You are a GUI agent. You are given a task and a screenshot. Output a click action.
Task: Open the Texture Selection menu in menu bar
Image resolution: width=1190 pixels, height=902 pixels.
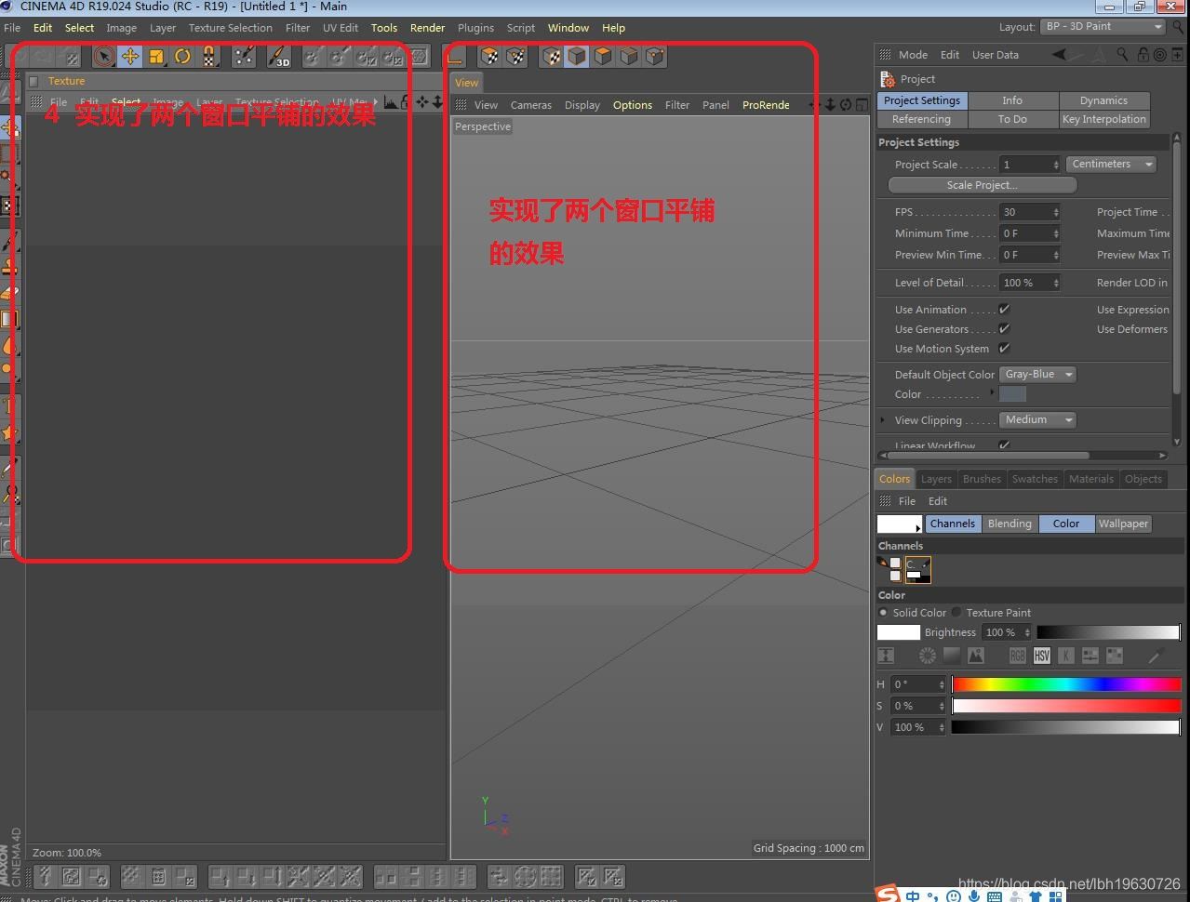tap(231, 28)
